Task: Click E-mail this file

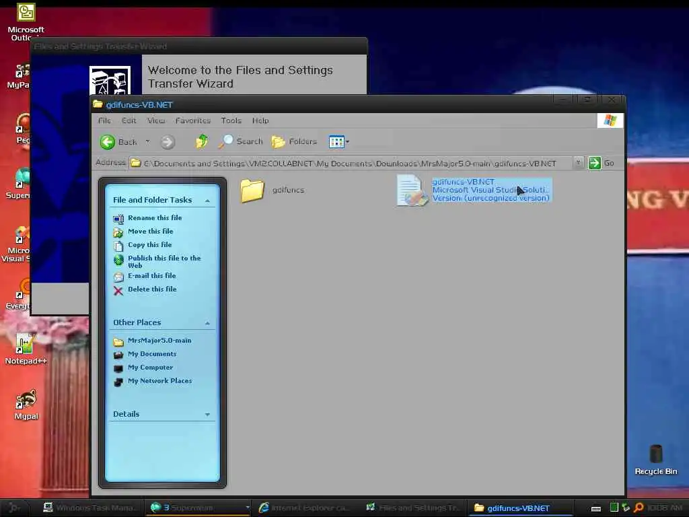Action: click(x=151, y=275)
